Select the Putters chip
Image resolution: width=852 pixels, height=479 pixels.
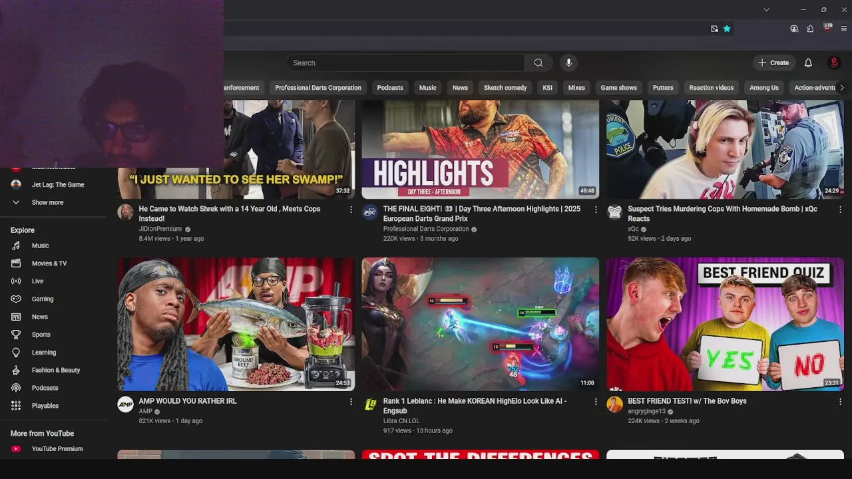(663, 88)
